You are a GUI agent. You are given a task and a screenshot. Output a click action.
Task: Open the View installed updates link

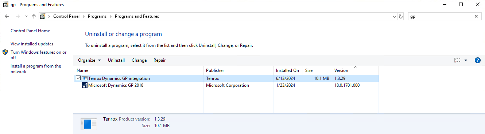click(32, 44)
